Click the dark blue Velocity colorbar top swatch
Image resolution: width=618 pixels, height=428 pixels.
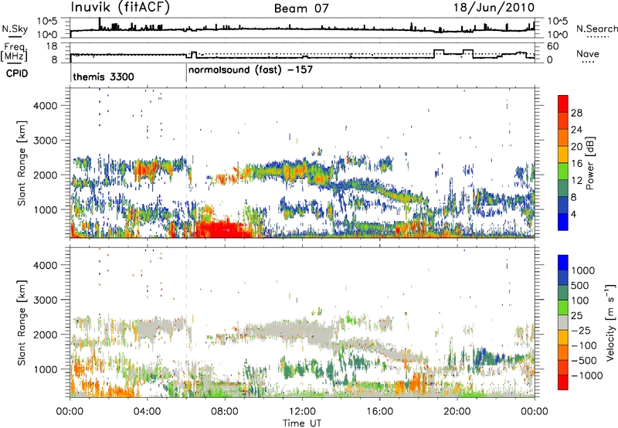coord(563,263)
